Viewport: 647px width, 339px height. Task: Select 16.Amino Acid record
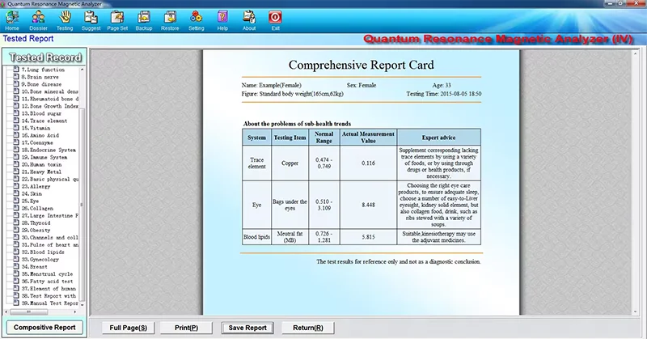[x=40, y=135]
